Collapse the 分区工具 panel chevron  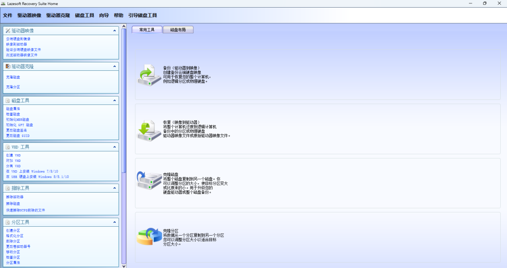tap(114, 222)
